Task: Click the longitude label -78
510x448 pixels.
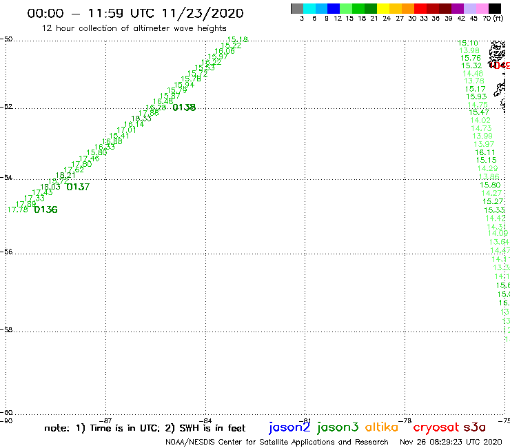Action: [x=405, y=420]
